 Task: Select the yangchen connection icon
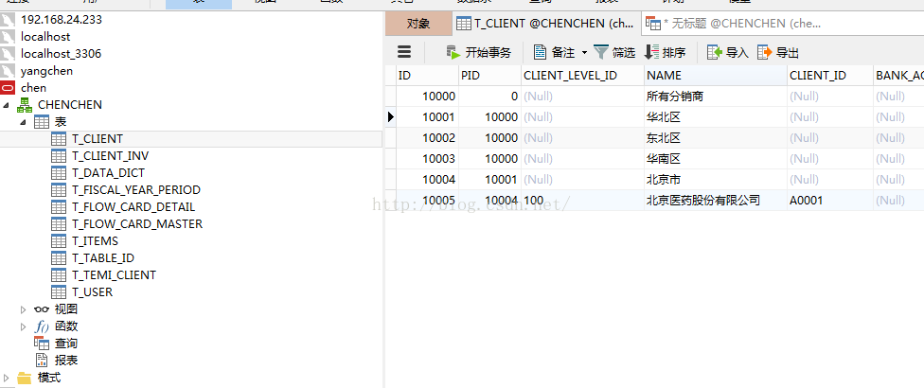8,71
